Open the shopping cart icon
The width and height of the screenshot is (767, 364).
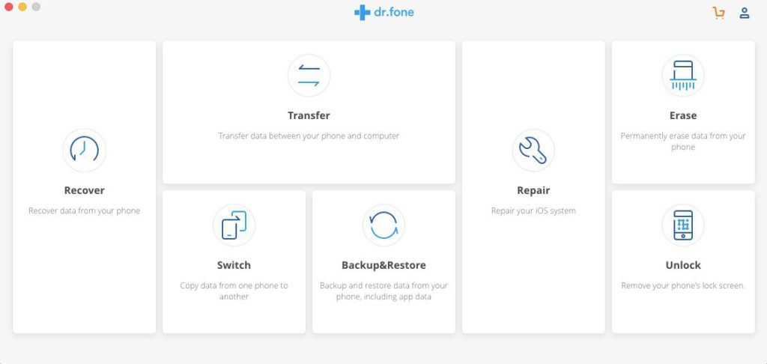tap(718, 13)
